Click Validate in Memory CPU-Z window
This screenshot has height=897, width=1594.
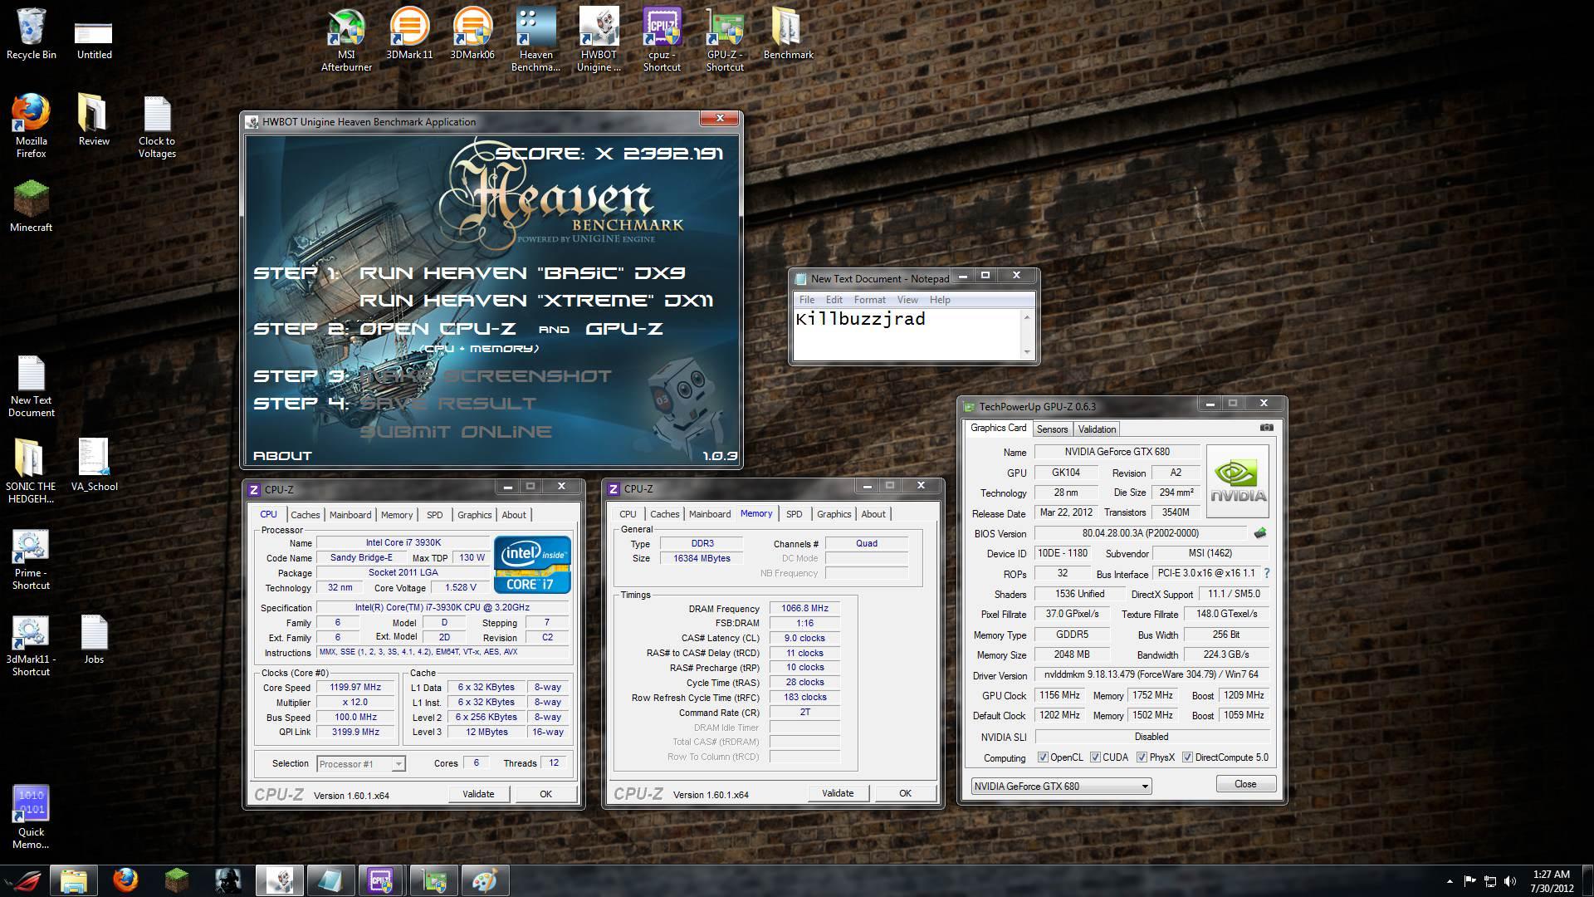(x=838, y=793)
